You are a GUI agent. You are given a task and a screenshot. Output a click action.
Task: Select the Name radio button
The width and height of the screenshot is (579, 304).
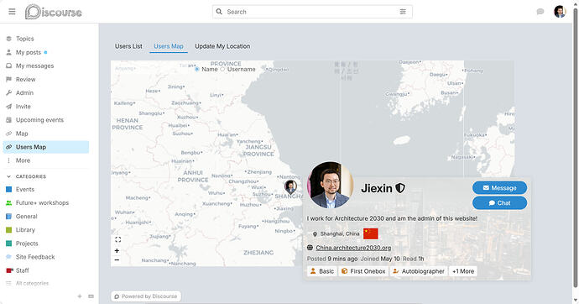(x=197, y=69)
